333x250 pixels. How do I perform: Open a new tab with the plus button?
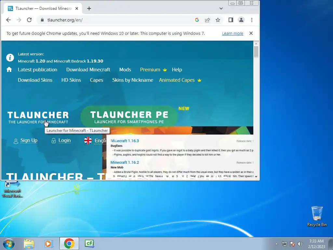point(89,8)
